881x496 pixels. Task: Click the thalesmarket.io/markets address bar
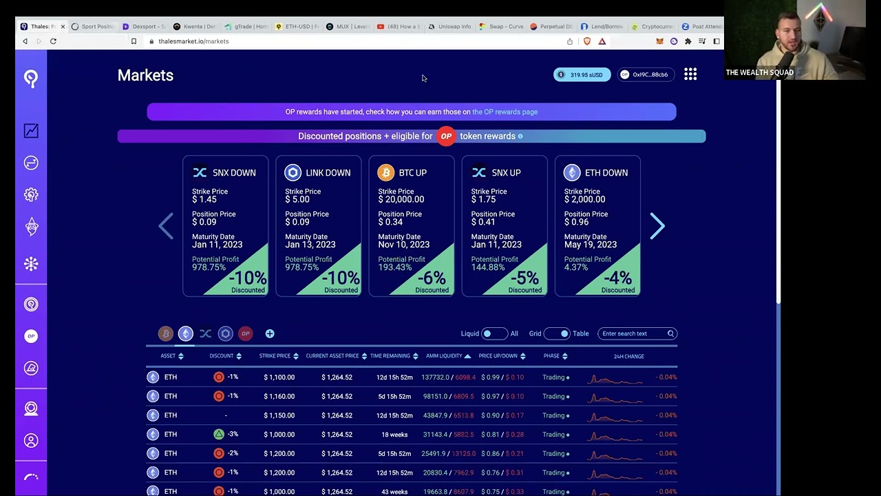pyautogui.click(x=193, y=41)
